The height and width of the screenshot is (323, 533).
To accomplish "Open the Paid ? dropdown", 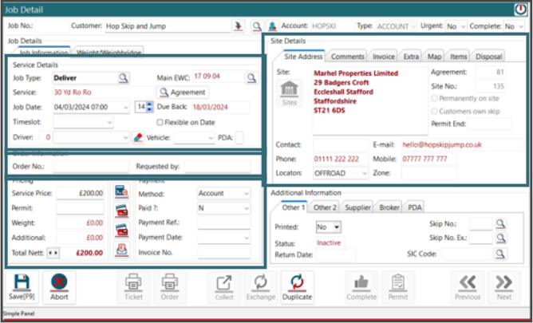I will 224,208.
